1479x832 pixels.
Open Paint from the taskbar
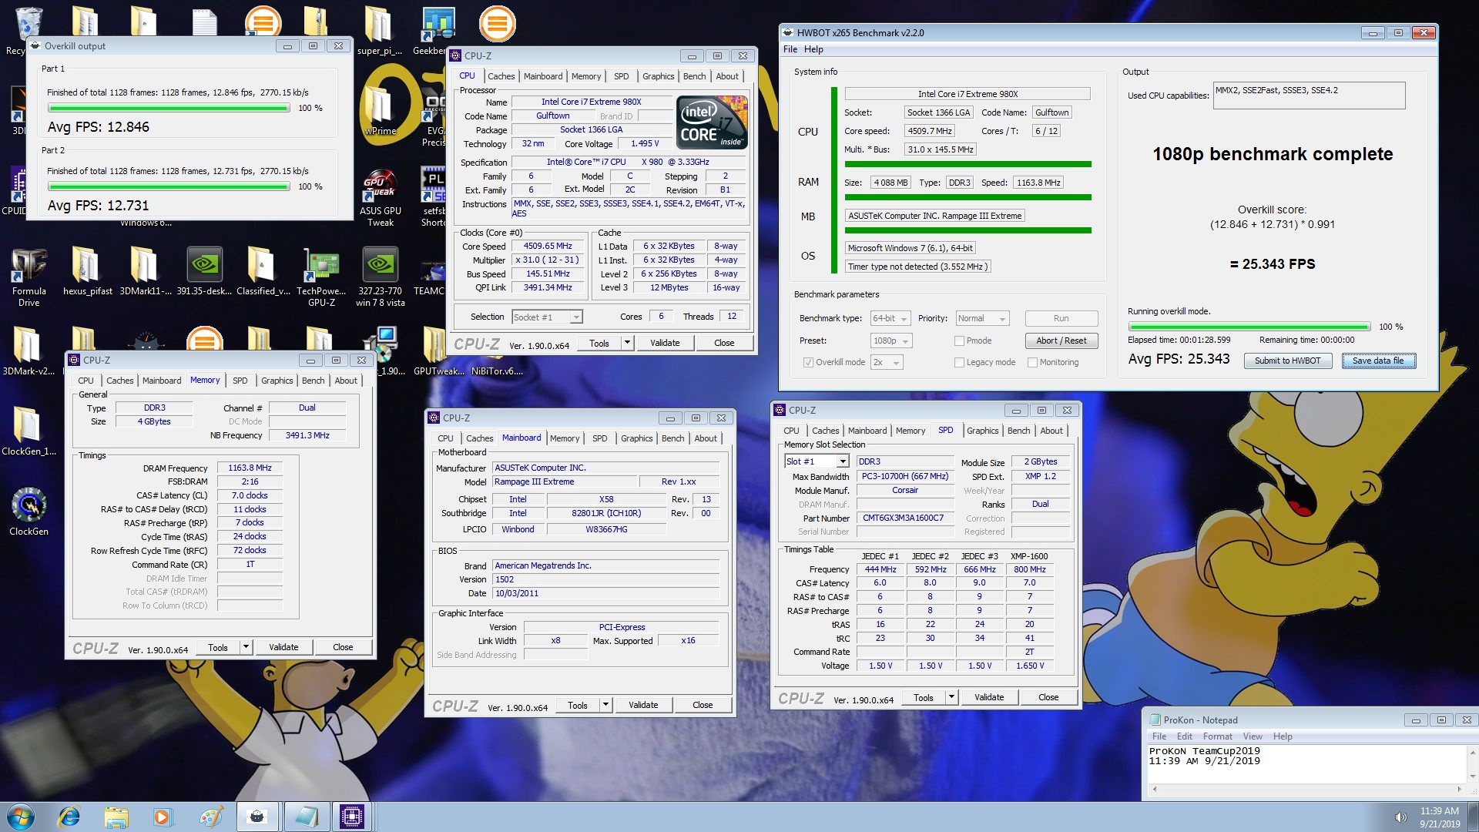pyautogui.click(x=210, y=817)
